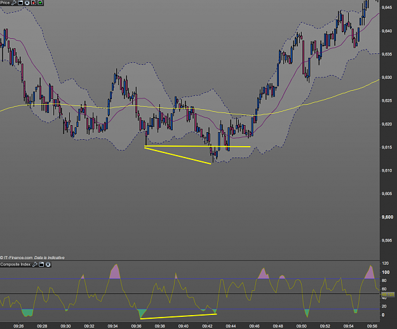The height and width of the screenshot is (329, 397).
Task: Click the 09:40 time axis label
Action: pos(184,326)
